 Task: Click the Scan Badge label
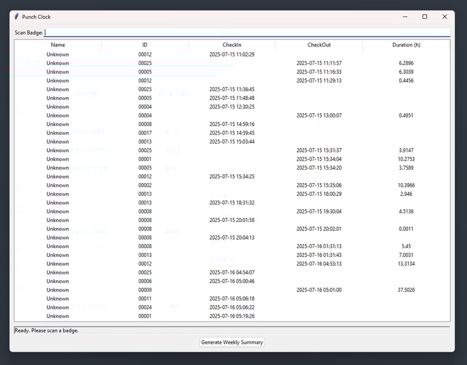29,33
